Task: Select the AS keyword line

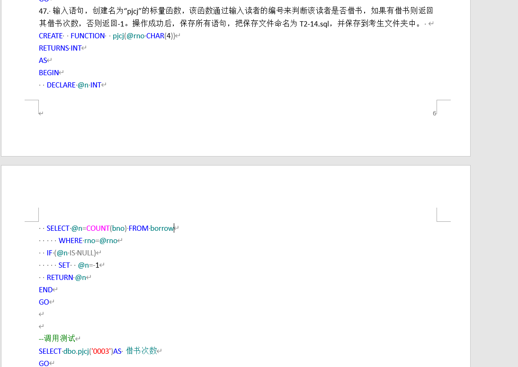Action: tap(42, 60)
